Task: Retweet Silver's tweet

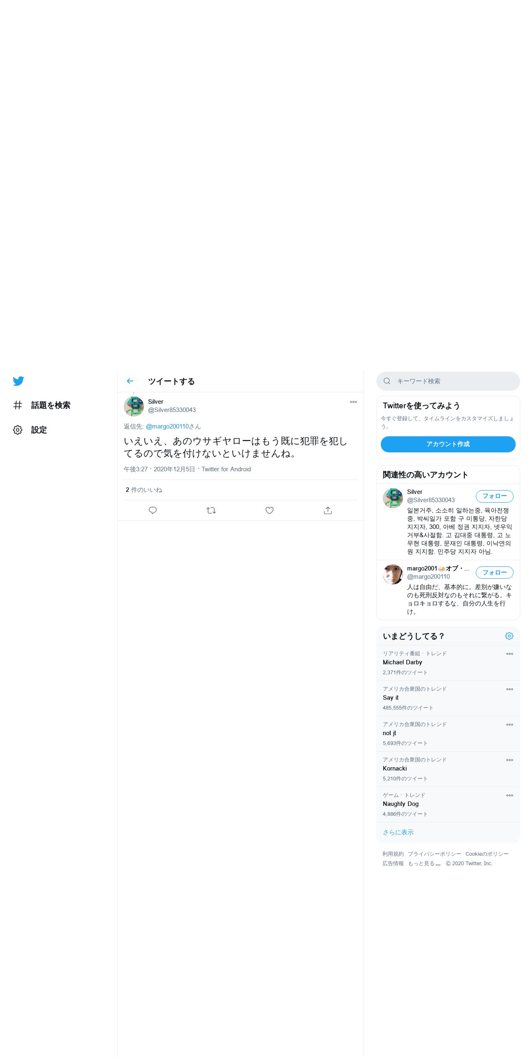Action: tap(211, 510)
